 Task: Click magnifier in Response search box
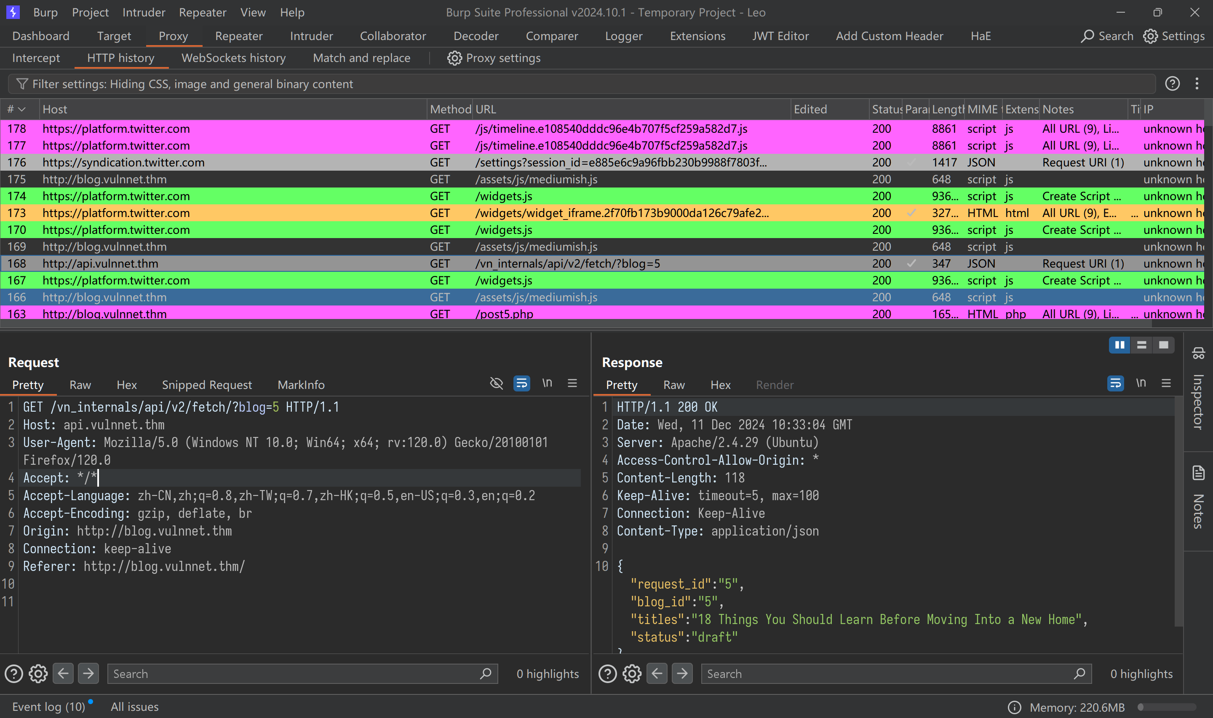1079,673
